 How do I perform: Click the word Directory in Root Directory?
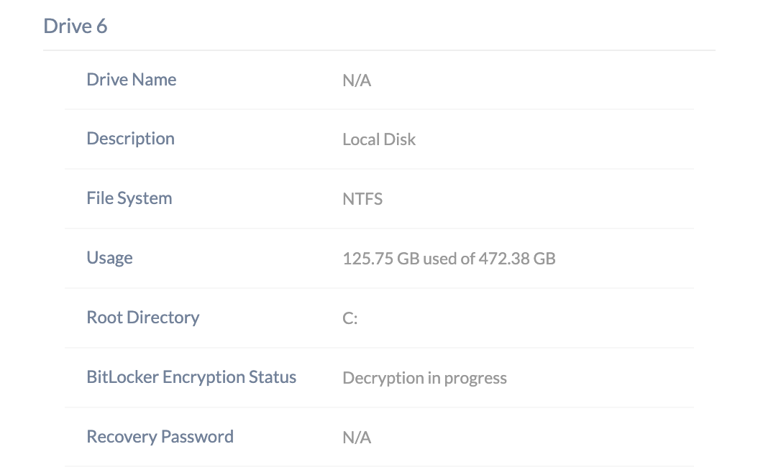point(163,318)
